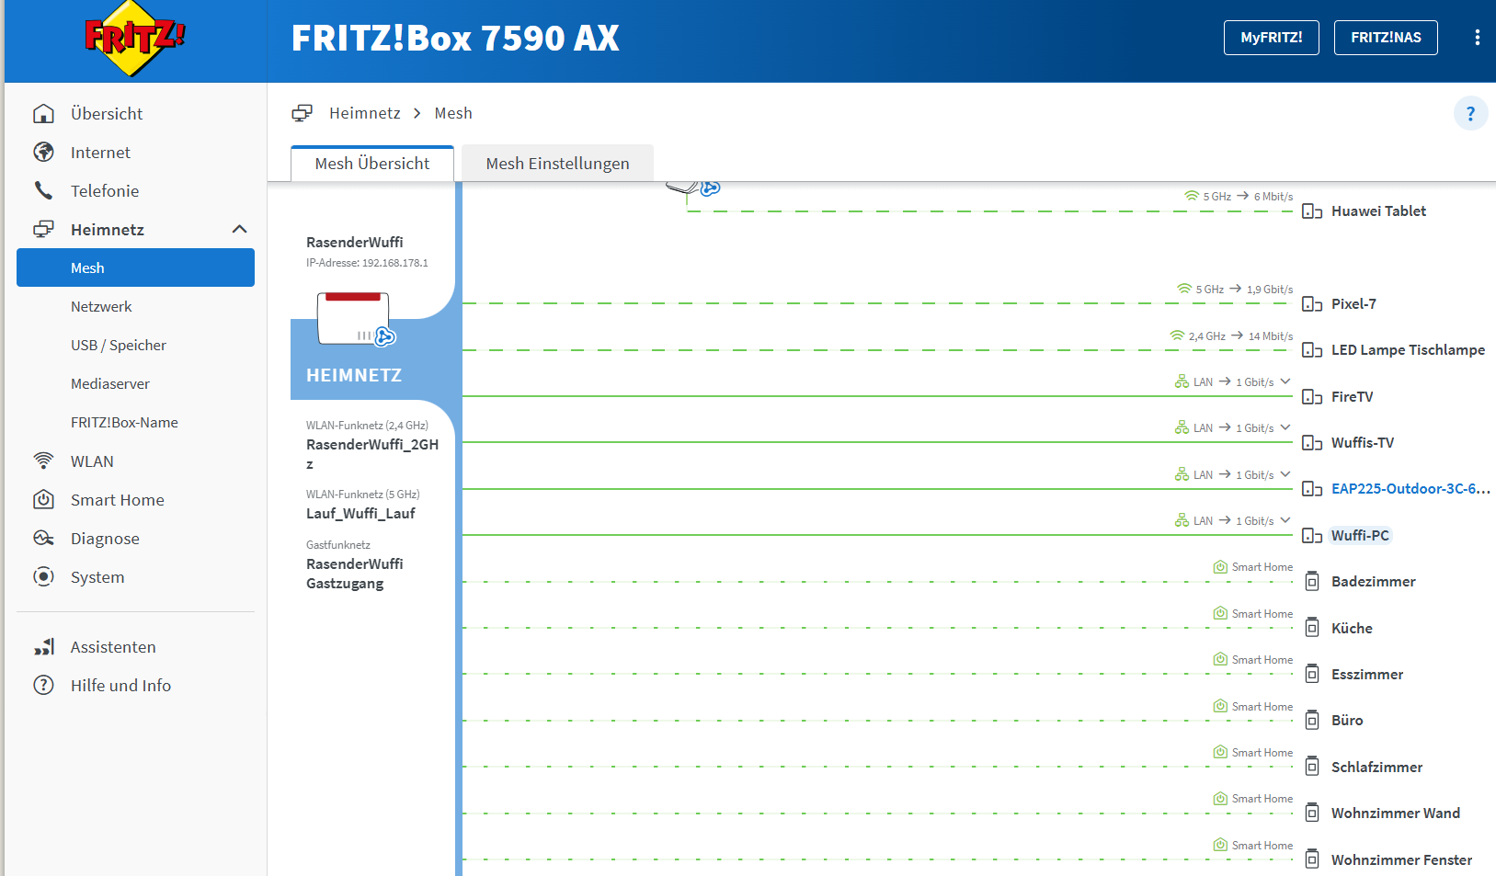The width and height of the screenshot is (1496, 876).
Task: Click the FRITZ!Box router image
Action: point(356,319)
